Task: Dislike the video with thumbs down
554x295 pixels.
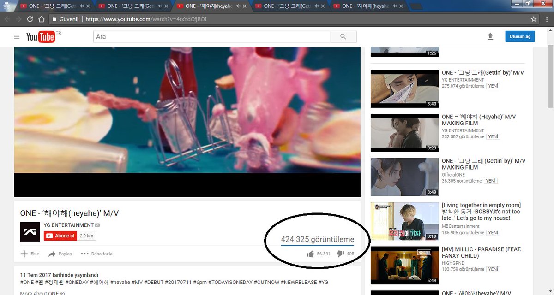Action: 340,254
